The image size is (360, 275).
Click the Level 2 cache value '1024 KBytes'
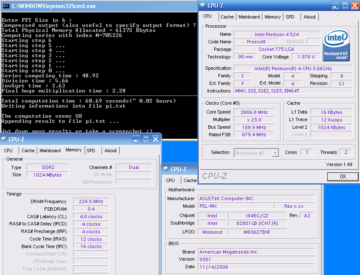pyautogui.click(x=331, y=127)
